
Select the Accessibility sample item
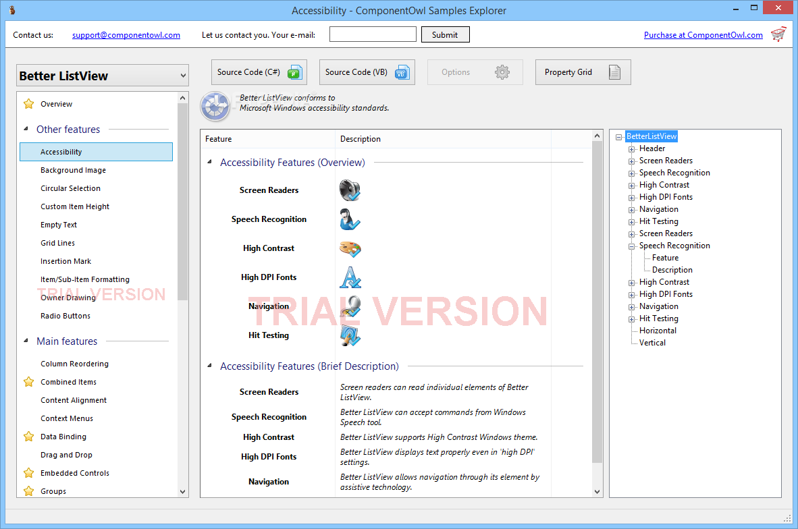point(96,152)
